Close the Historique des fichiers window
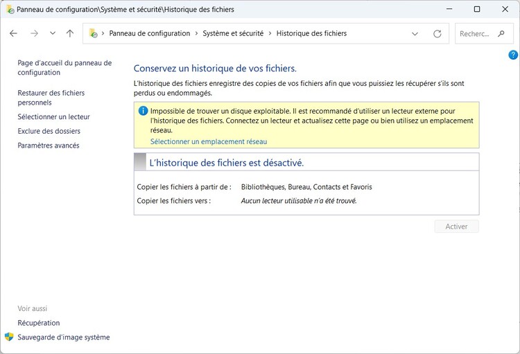Image resolution: width=520 pixels, height=354 pixels. click(x=505, y=9)
